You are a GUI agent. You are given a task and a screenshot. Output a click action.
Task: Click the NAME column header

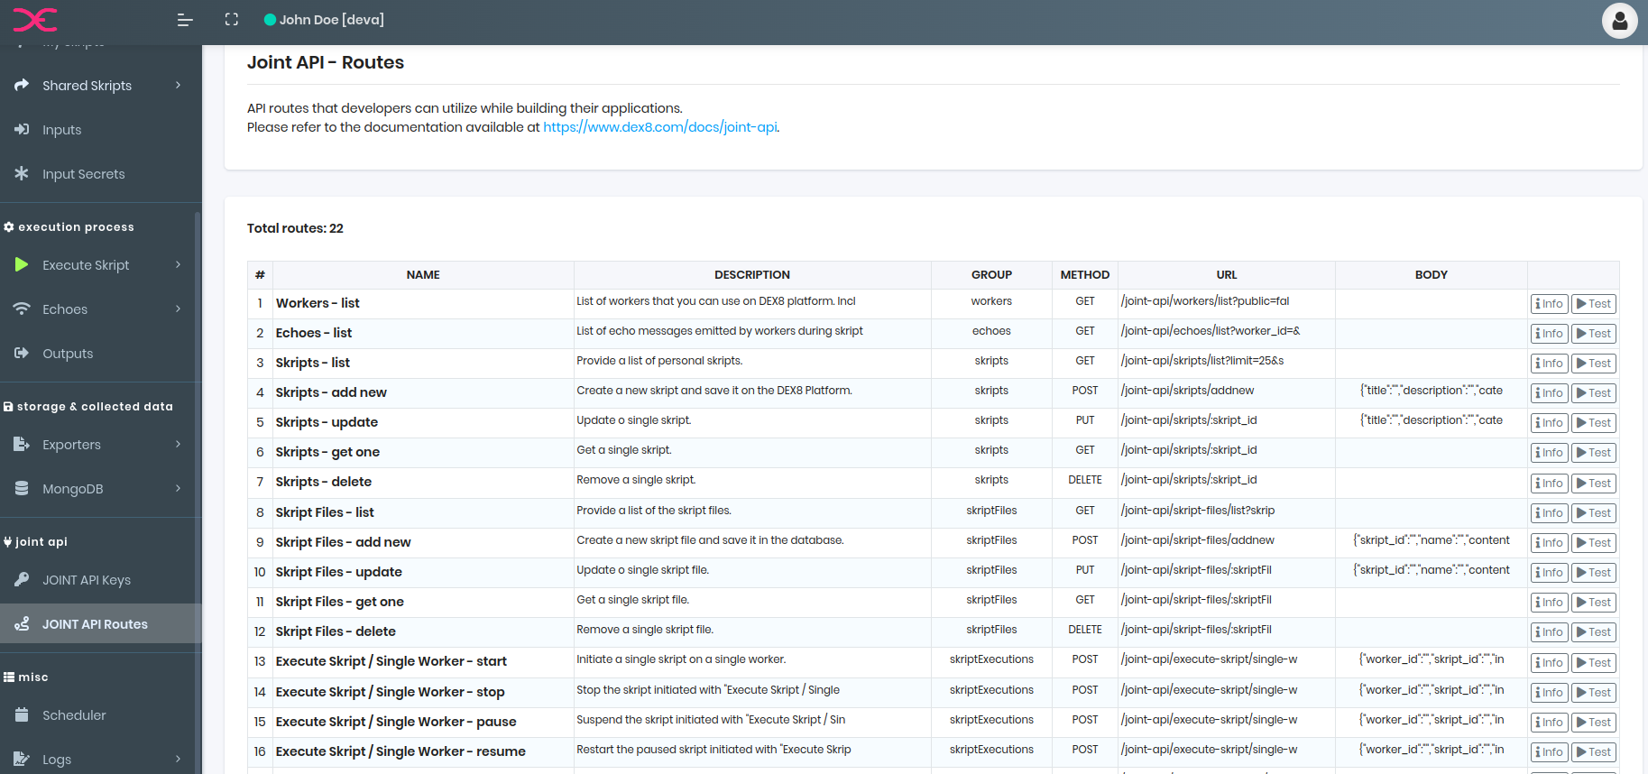tap(423, 275)
